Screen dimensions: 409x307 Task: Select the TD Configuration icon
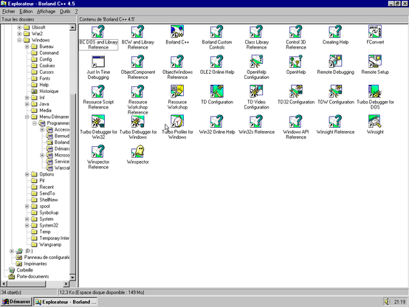click(217, 92)
